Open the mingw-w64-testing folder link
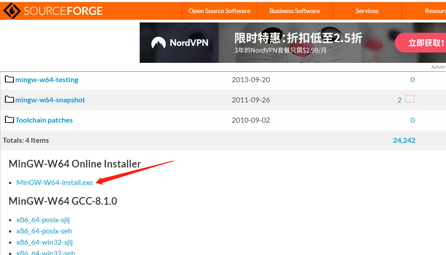This screenshot has width=446, height=255. pyautogui.click(x=47, y=80)
